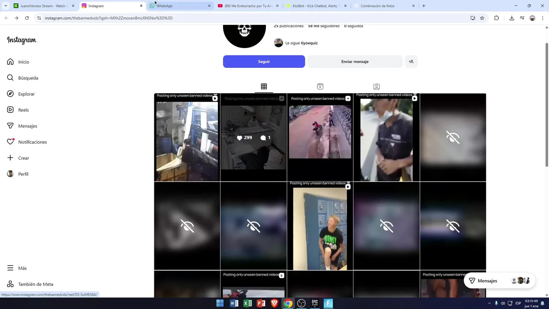Open the blue lockers video thumbnail
This screenshot has width=549, height=309.
[320, 226]
